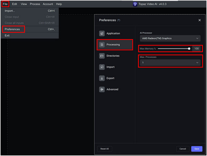Open the Max Processes dropdown
The image size is (207, 156).
(170, 62)
